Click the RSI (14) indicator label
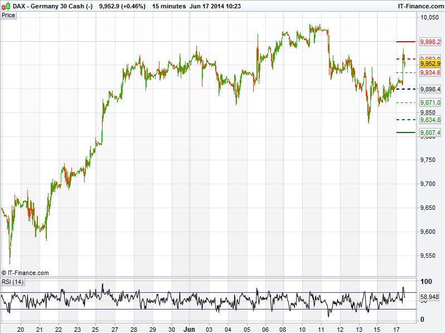 [13, 282]
